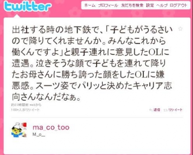
Task: Click the 約23時間前 timestamp link
Action: 20,105
